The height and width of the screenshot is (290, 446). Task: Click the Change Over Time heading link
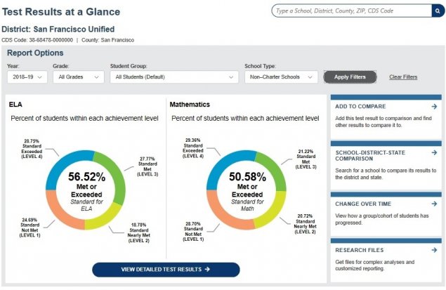[362, 204]
